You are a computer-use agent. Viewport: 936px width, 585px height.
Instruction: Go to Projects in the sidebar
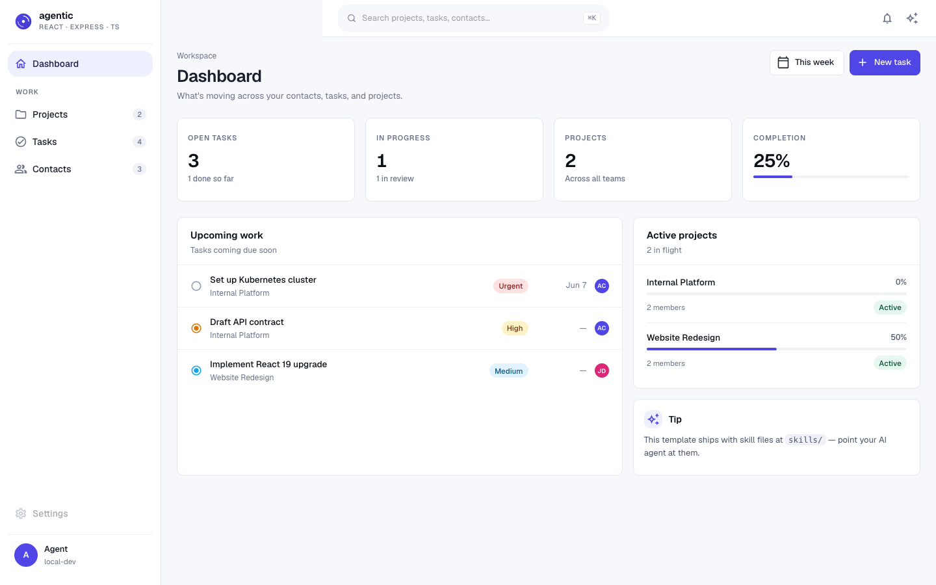pyautogui.click(x=80, y=114)
